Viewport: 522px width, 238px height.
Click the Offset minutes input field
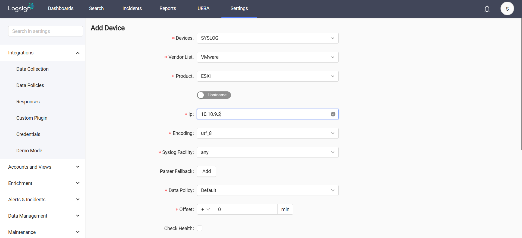tap(246, 209)
